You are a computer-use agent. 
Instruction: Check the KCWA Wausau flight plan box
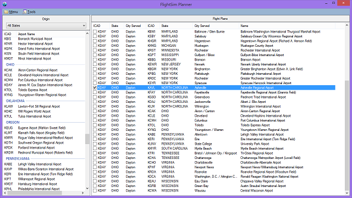click(x=95, y=191)
